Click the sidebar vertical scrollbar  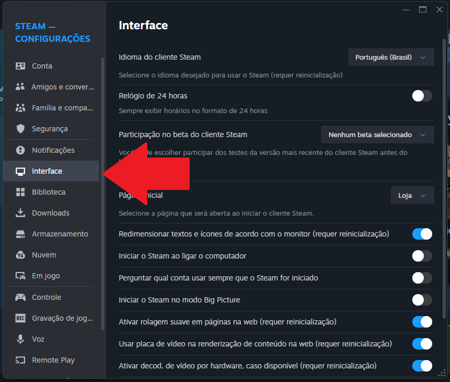[x=103, y=194]
